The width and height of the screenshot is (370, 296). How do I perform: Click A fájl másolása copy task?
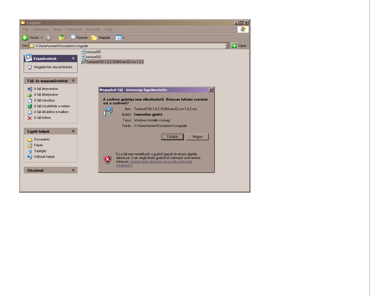[x=44, y=100]
